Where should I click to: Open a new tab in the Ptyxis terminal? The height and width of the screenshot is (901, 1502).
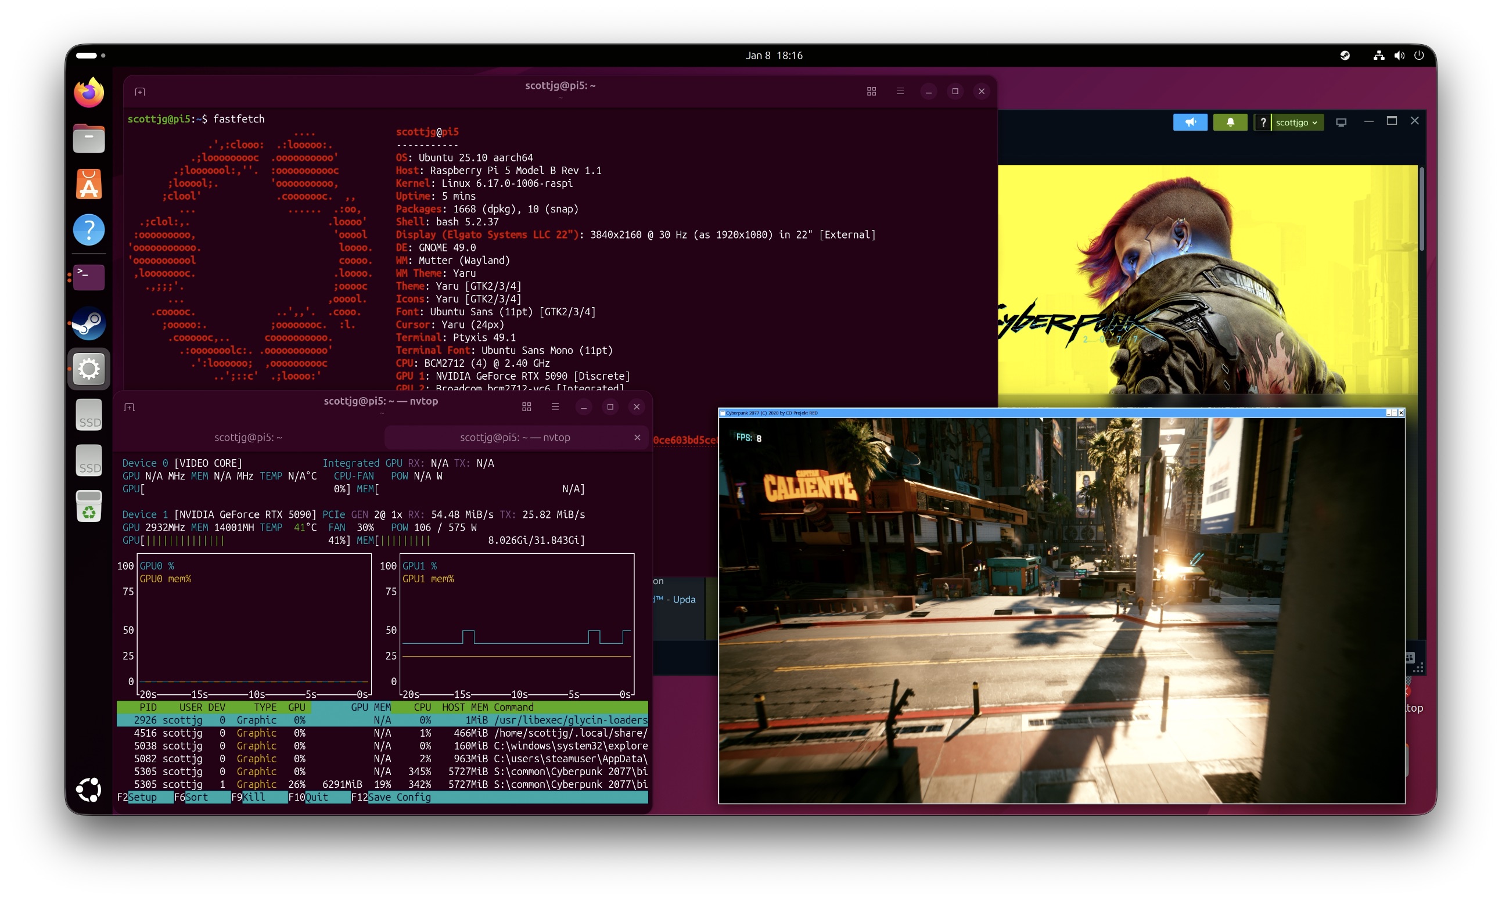[140, 91]
